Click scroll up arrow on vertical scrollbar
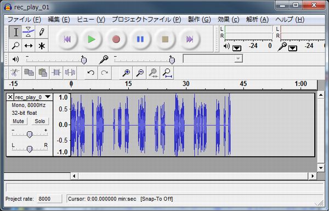Screen dimensions: 329x211 pos(321,95)
